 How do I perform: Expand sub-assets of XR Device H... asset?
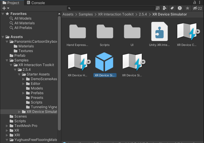(x=89, y=62)
